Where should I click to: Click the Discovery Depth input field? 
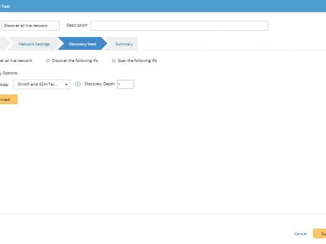click(125, 84)
